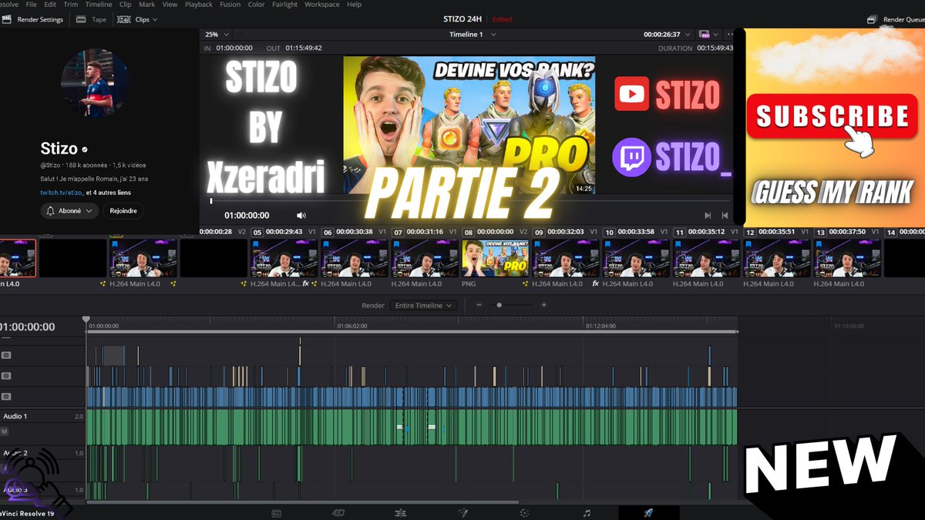Switch to the Edit page icon
This screenshot has height=520, width=925.
[400, 513]
